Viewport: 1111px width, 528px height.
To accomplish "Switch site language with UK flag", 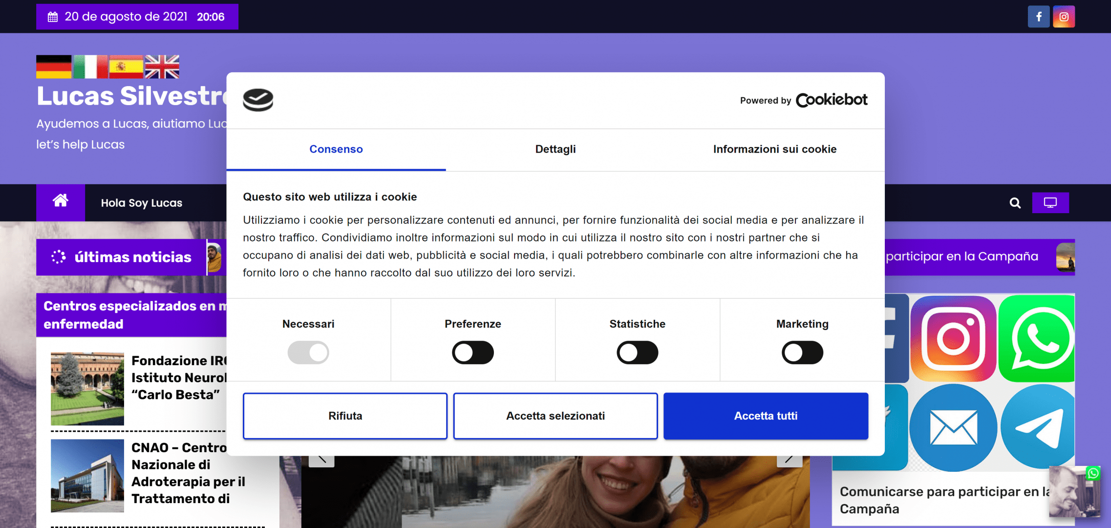I will 162,67.
